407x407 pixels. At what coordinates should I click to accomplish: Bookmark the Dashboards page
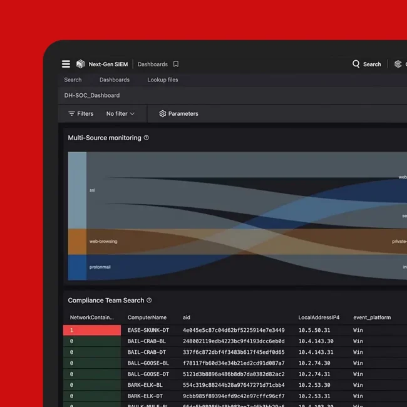point(176,64)
